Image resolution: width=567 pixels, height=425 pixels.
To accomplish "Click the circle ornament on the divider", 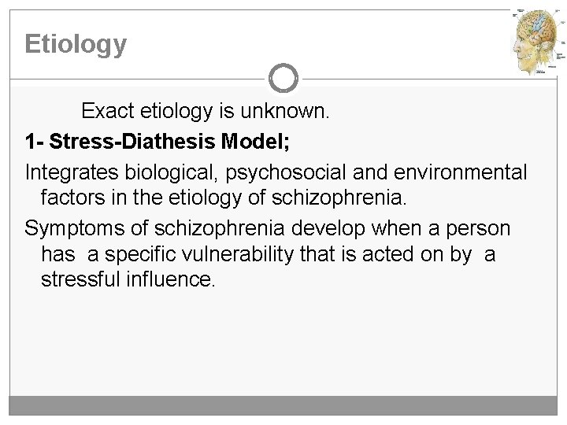I will 283,79.
